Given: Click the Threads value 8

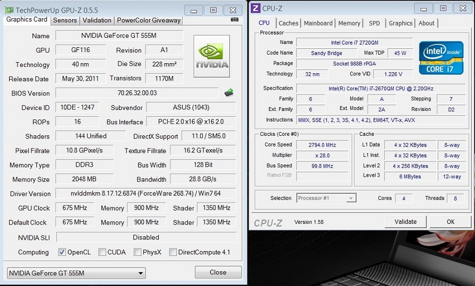Looking at the screenshot, I should (x=455, y=198).
